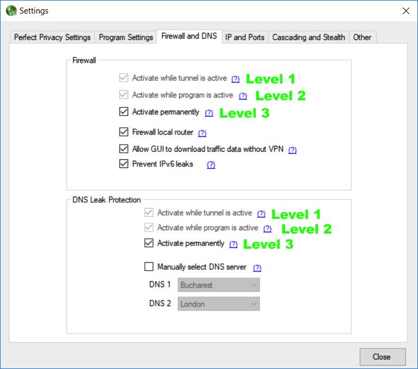The image size is (418, 369).
Task: Click the Close button
Action: pos(383,357)
